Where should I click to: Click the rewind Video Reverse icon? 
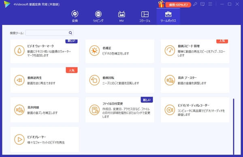(x=19, y=80)
